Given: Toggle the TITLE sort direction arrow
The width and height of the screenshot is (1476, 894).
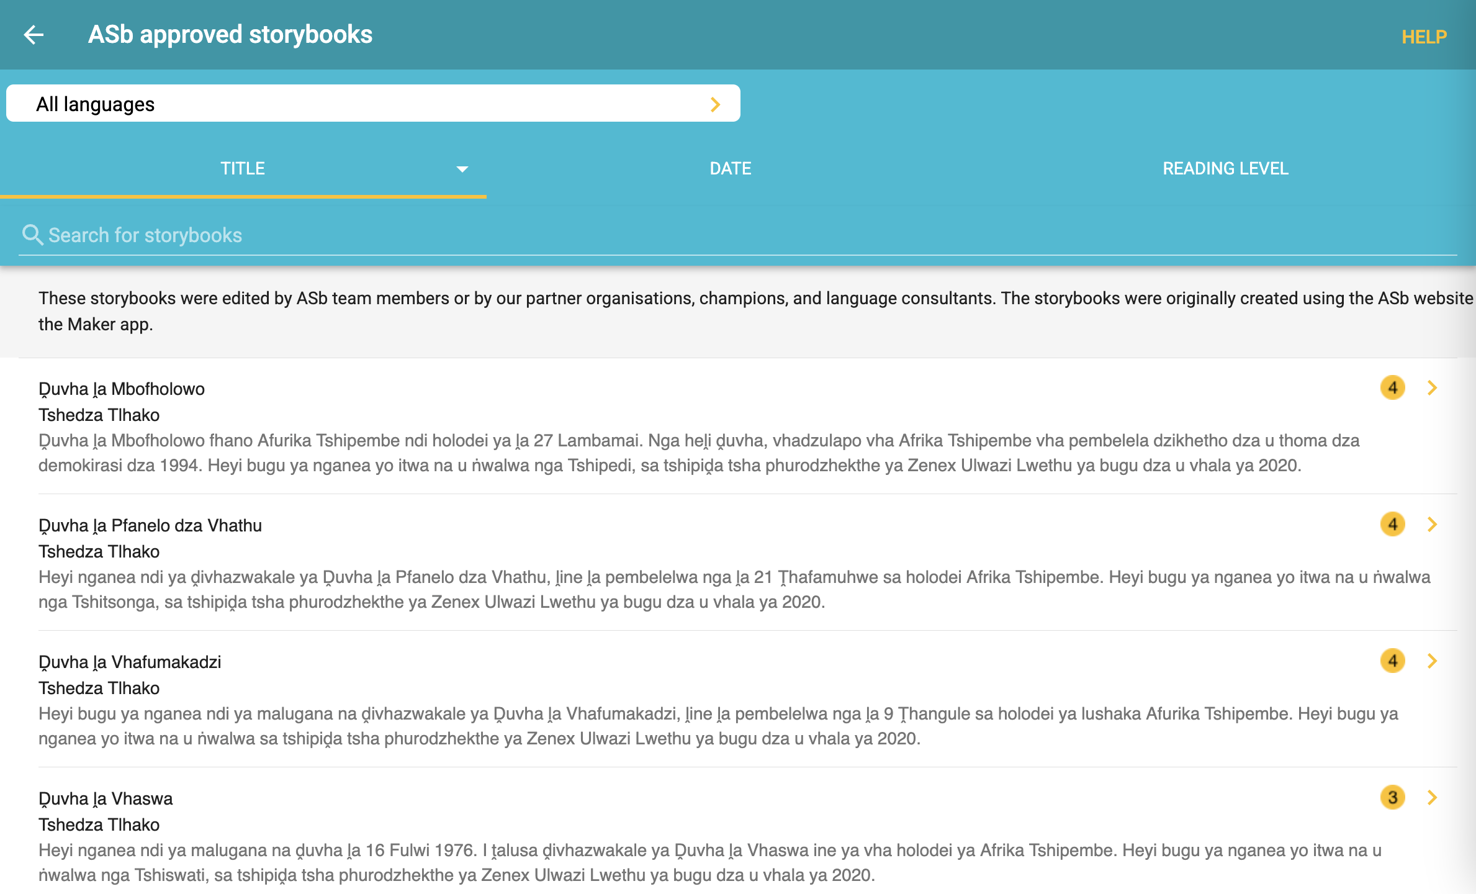Looking at the screenshot, I should pos(462,169).
